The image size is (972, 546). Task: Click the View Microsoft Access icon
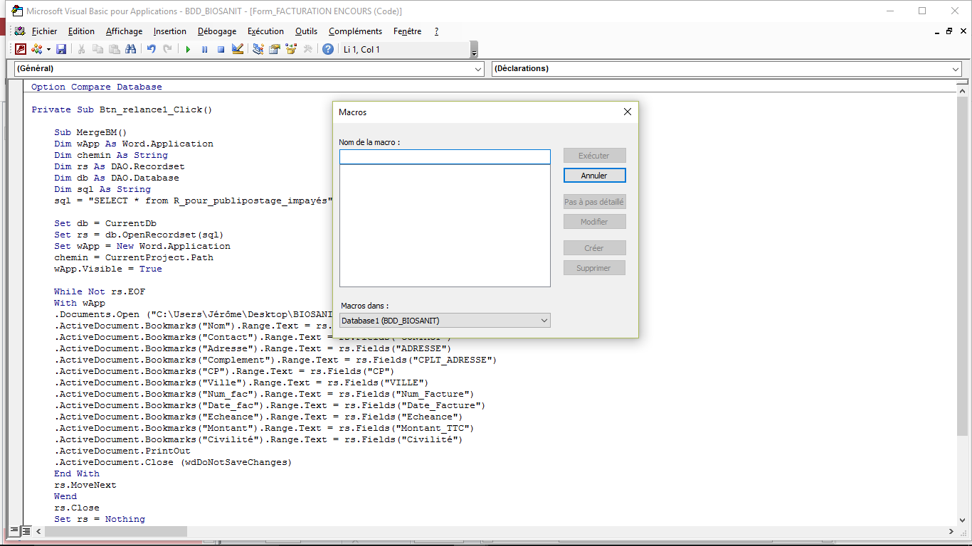tap(21, 49)
